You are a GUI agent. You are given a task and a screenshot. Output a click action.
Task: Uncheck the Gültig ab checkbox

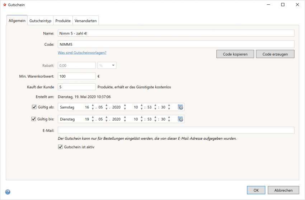click(x=34, y=107)
